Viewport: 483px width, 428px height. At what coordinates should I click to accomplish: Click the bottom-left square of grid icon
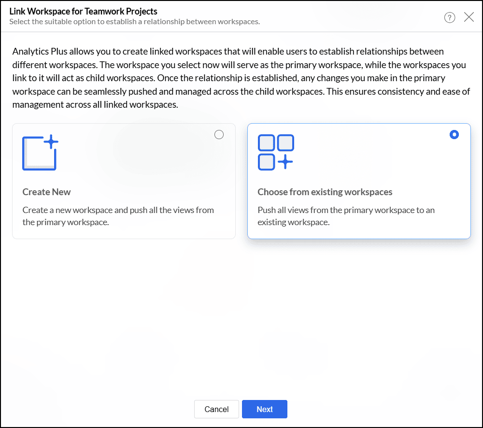266,162
